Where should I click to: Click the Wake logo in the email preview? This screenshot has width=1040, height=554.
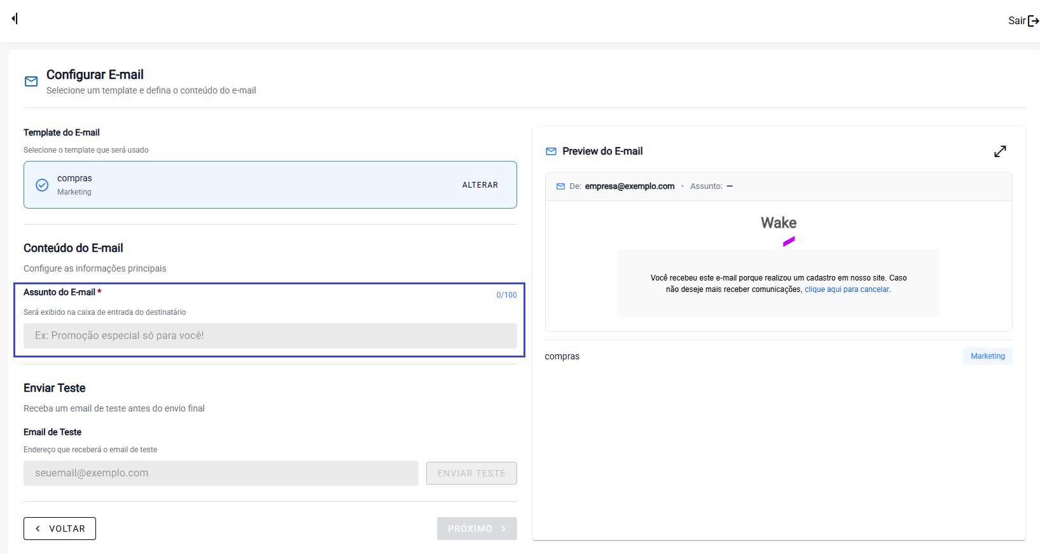(779, 230)
